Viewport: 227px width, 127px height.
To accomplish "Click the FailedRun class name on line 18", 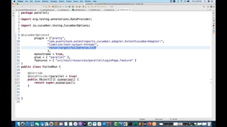I will pos(50,67).
